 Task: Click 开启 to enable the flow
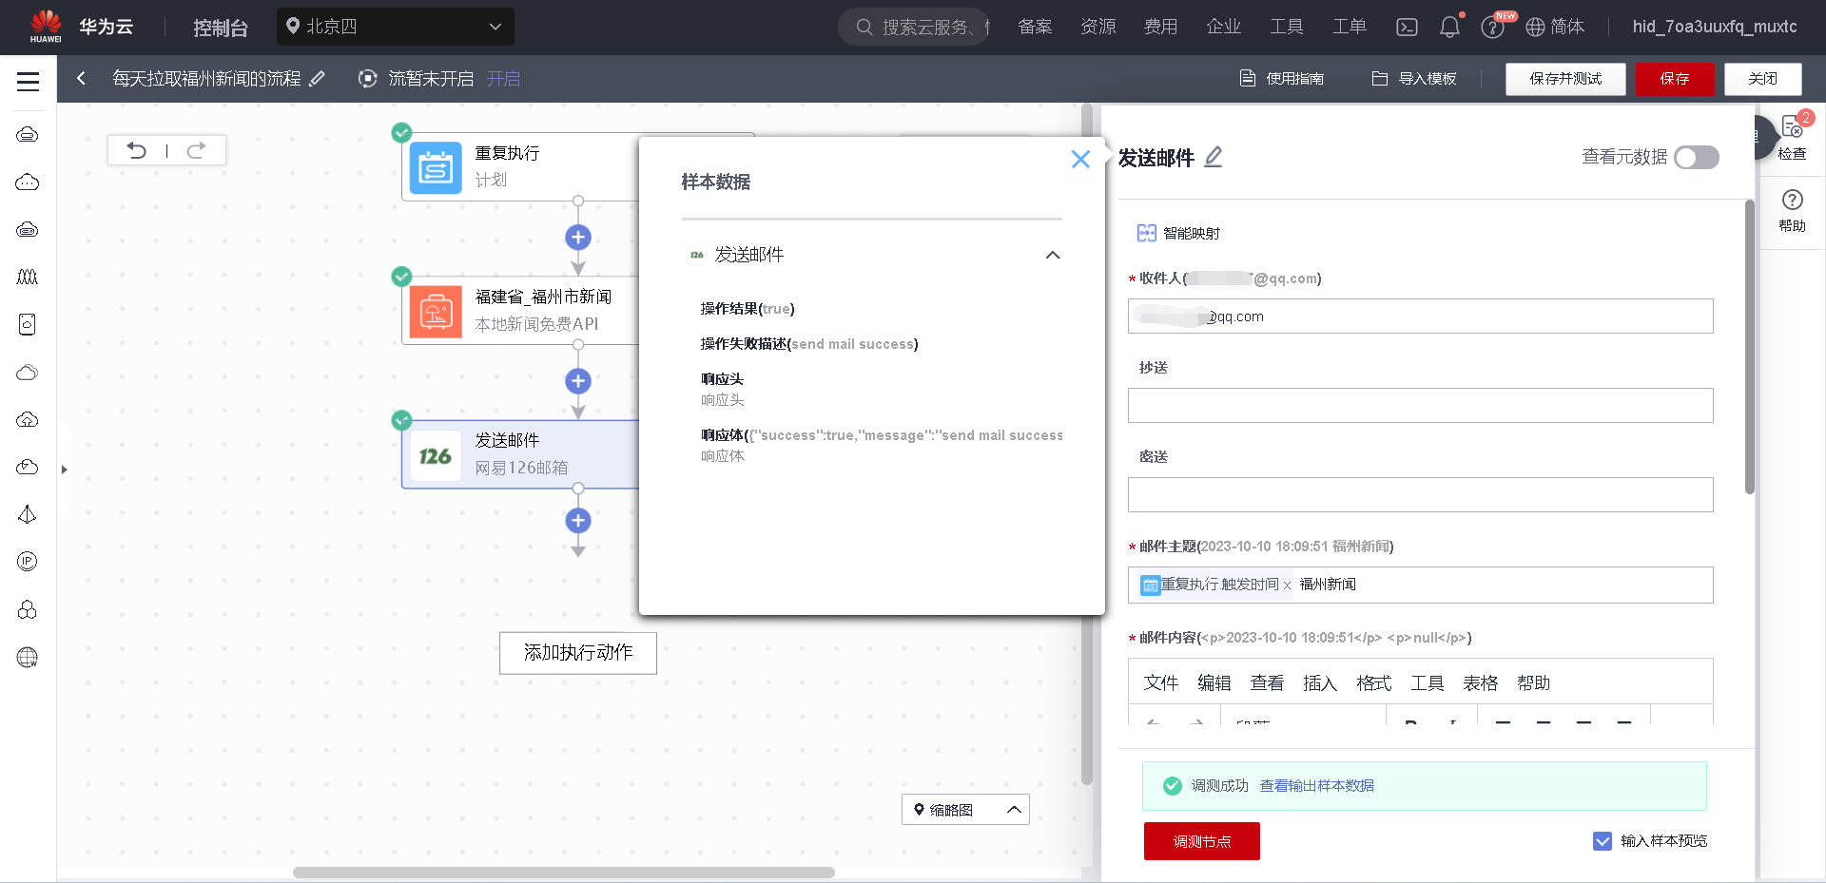coord(503,79)
